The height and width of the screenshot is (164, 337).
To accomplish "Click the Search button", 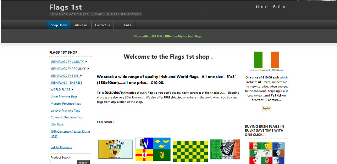I will click(x=83, y=162).
